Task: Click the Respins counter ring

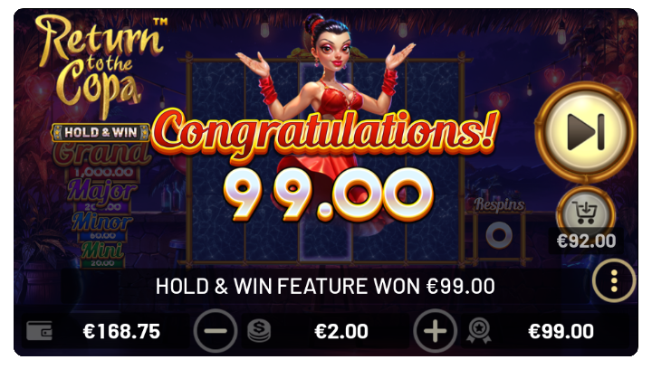Action: point(499,235)
